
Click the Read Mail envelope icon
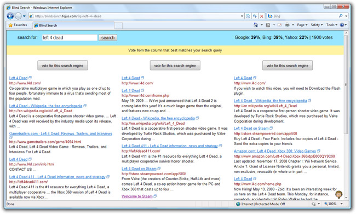point(279,25)
